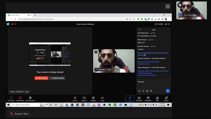Open the YouTube channel link
The height and width of the screenshot is (119, 211).
(149, 63)
